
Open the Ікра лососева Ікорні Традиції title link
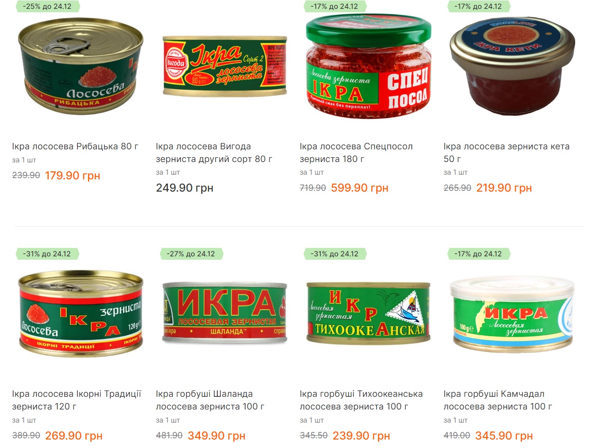point(77,400)
